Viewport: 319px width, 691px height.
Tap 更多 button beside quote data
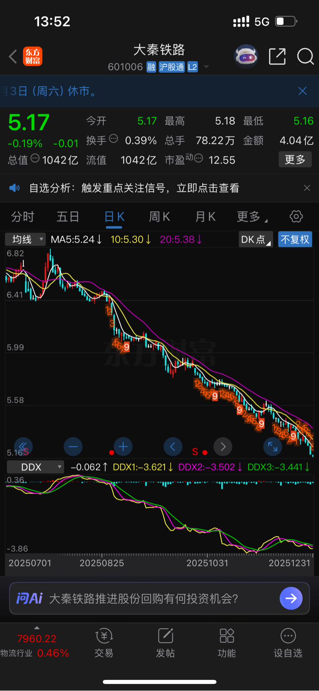295,160
